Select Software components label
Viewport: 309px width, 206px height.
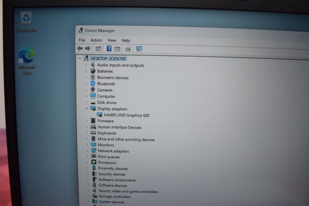point(117,180)
